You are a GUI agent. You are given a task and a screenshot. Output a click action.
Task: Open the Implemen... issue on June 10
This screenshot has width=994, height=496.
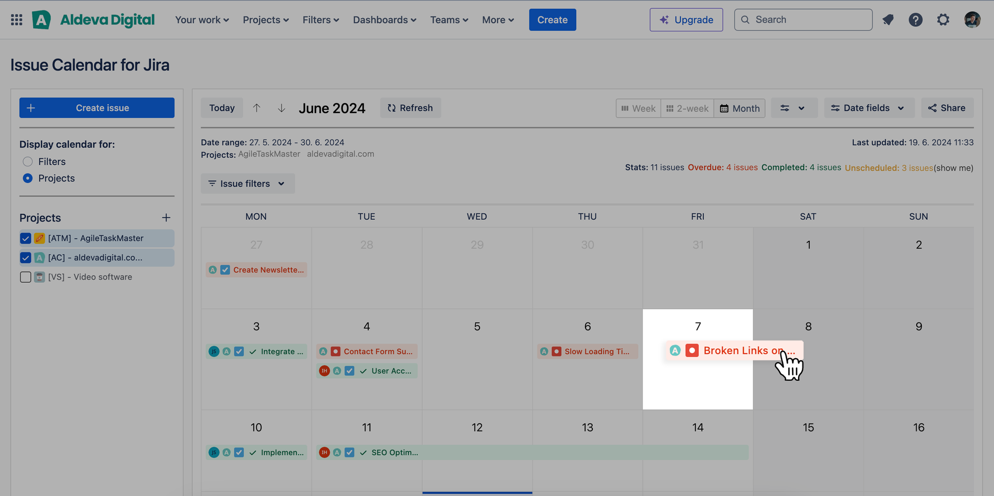coord(256,452)
